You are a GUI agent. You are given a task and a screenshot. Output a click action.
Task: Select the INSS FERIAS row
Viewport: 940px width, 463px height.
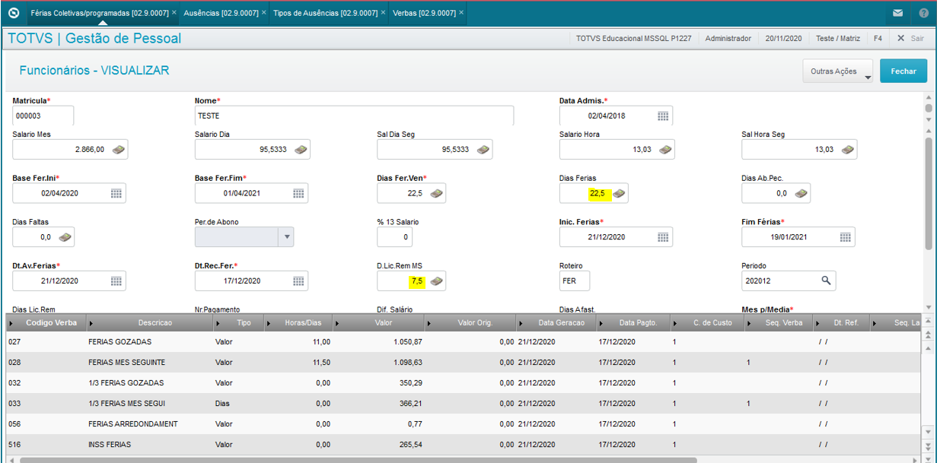coord(463,445)
